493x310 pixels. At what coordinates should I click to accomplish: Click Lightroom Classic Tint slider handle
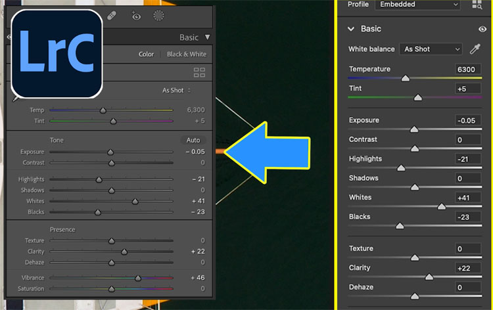point(113,122)
